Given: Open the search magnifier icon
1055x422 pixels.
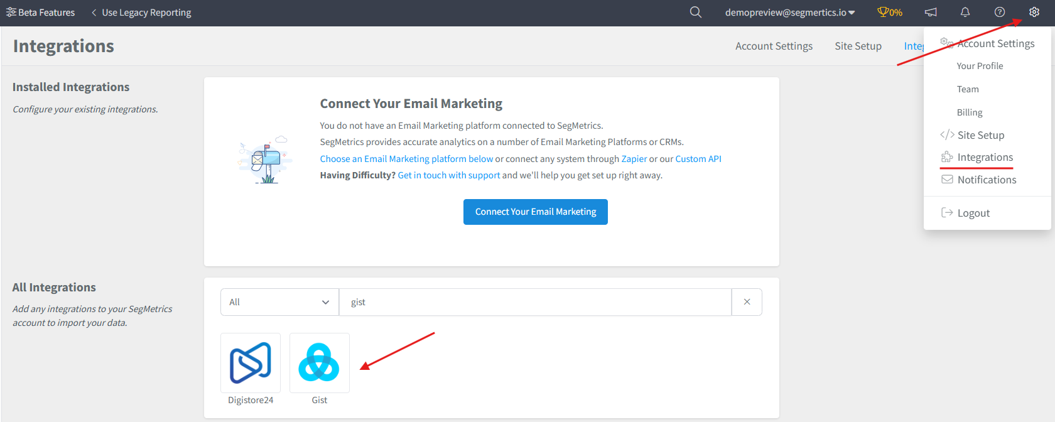Looking at the screenshot, I should point(695,13).
